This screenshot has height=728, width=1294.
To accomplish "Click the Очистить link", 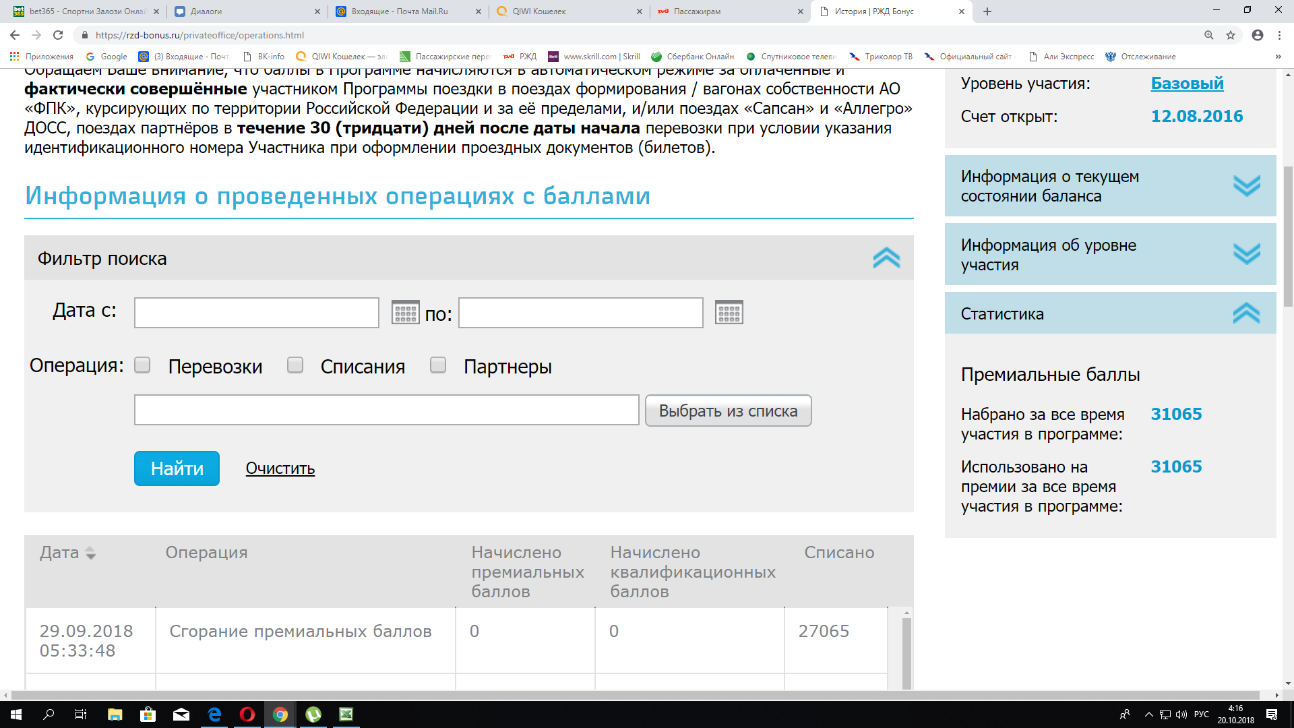I will 280,468.
